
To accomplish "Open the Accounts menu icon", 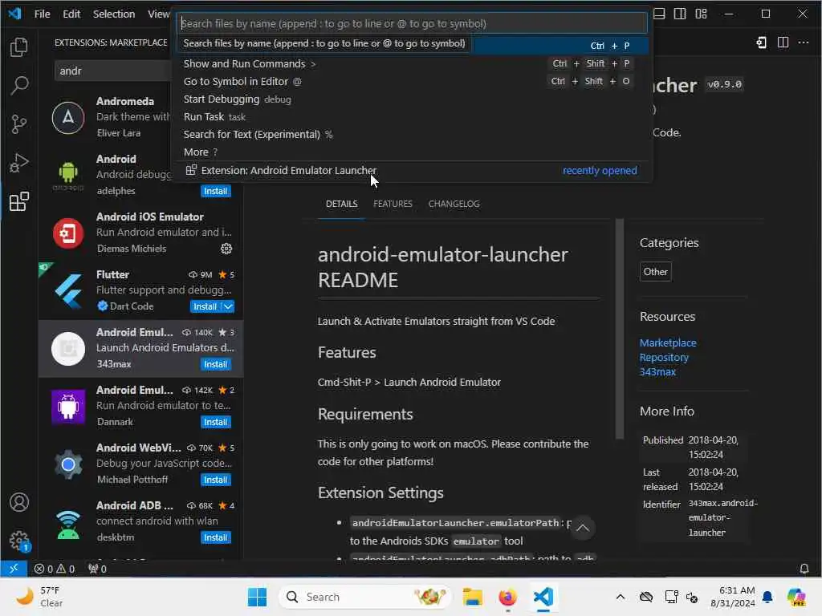I will tap(19, 502).
